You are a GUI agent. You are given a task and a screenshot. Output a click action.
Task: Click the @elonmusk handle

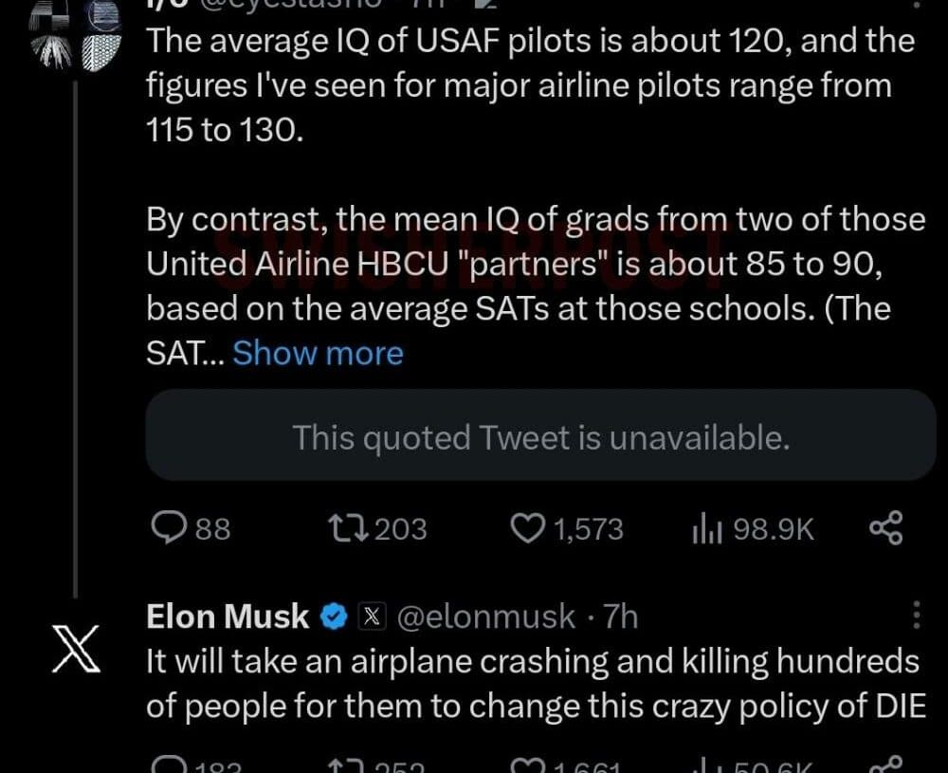click(x=484, y=617)
